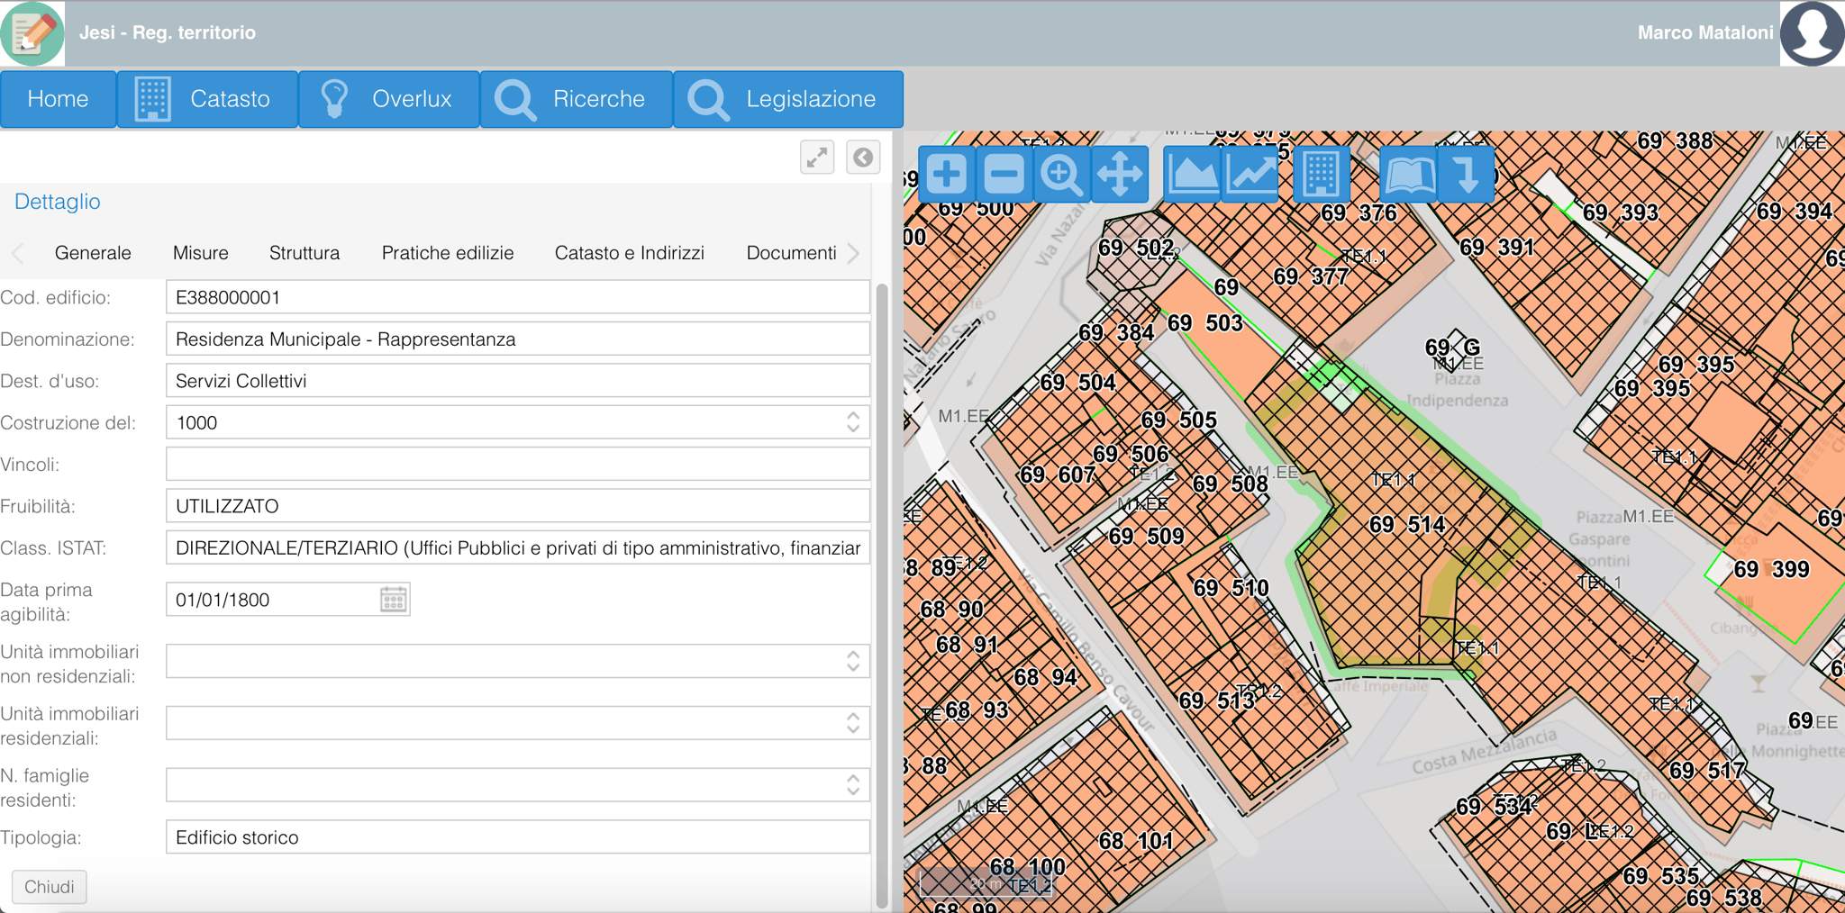Select the magnifier zoom-to-area tool

tap(1061, 174)
